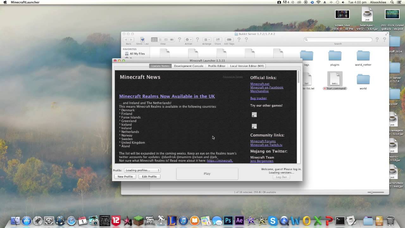The height and width of the screenshot is (228, 405).
Task: Open the Bug tracker link
Action: pos(259,98)
